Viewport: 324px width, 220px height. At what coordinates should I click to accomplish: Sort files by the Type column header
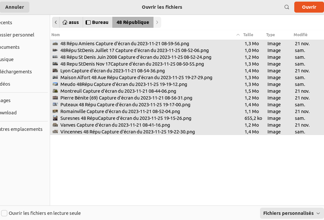pos(270,35)
